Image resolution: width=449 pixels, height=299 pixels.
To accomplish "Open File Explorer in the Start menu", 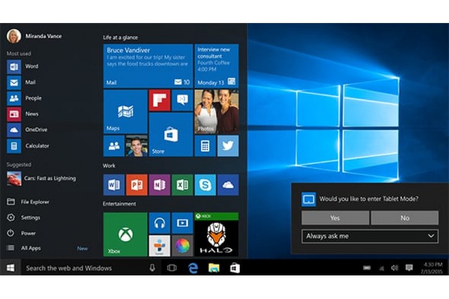I will 28,202.
